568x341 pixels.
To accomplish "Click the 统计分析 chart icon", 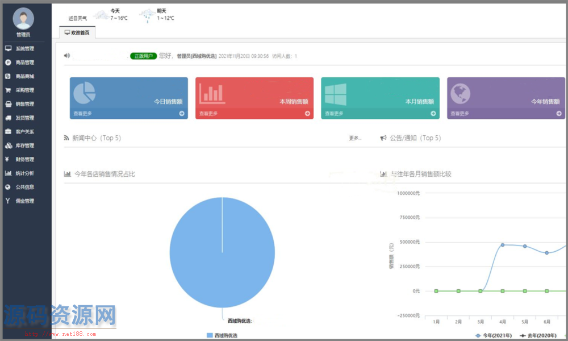I will tap(8, 173).
